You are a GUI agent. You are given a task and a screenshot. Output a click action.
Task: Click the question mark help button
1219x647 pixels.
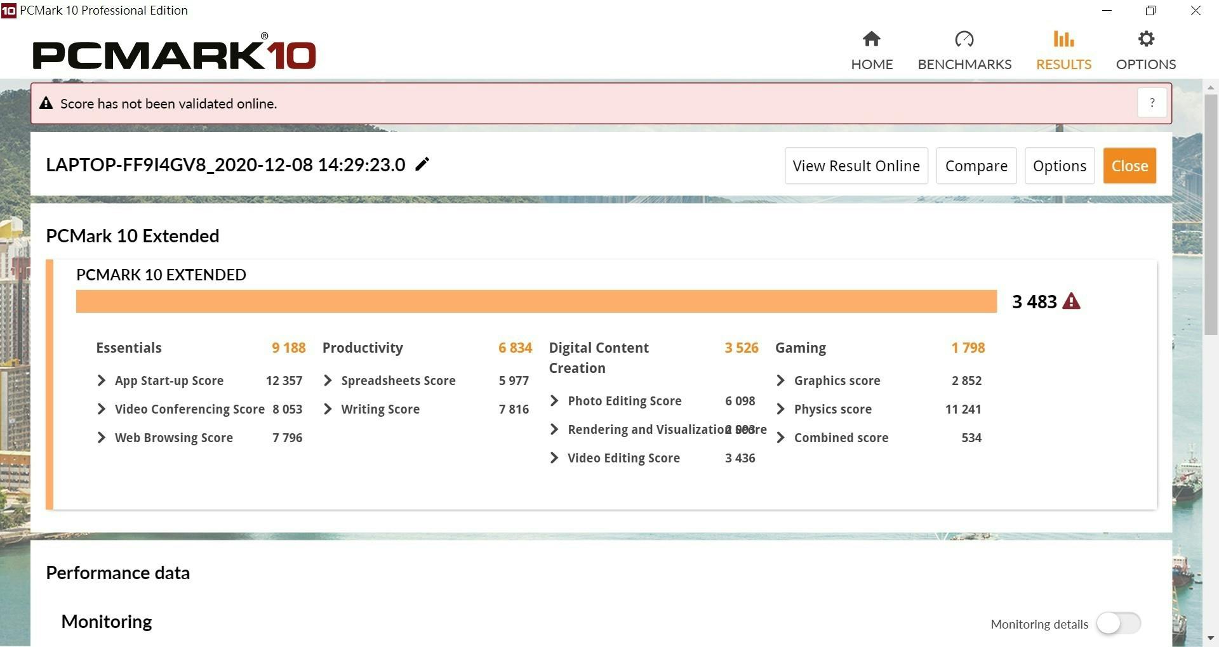(x=1152, y=103)
